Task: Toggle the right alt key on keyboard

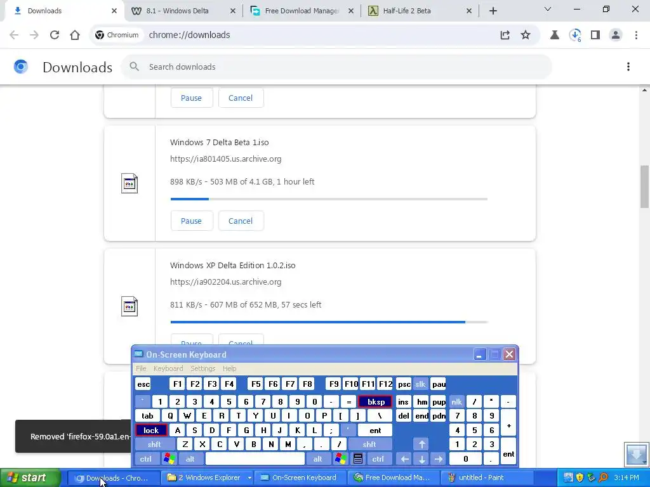Action: click(x=317, y=459)
